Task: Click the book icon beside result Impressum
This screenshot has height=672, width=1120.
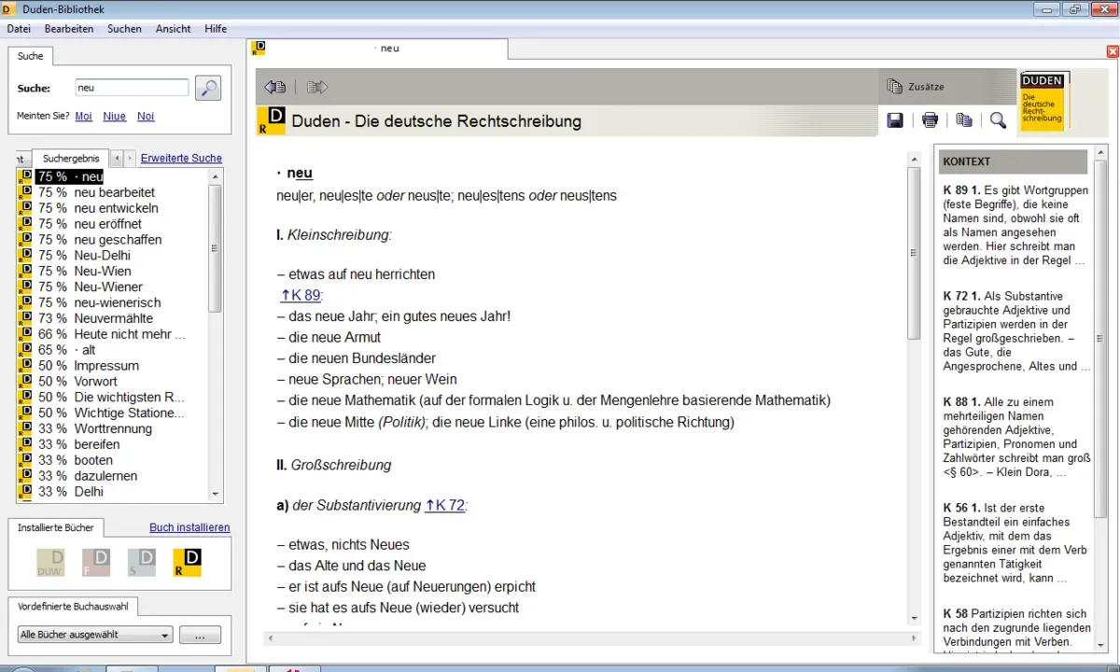Action: (25, 365)
